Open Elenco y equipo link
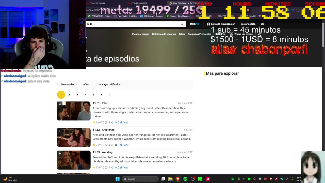 [x=140, y=34]
